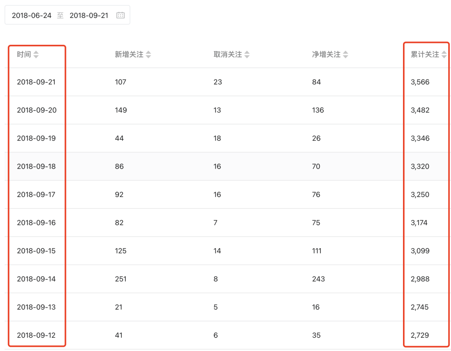Click the cumulative value 3,099
The height and width of the screenshot is (351, 451).
pos(420,251)
